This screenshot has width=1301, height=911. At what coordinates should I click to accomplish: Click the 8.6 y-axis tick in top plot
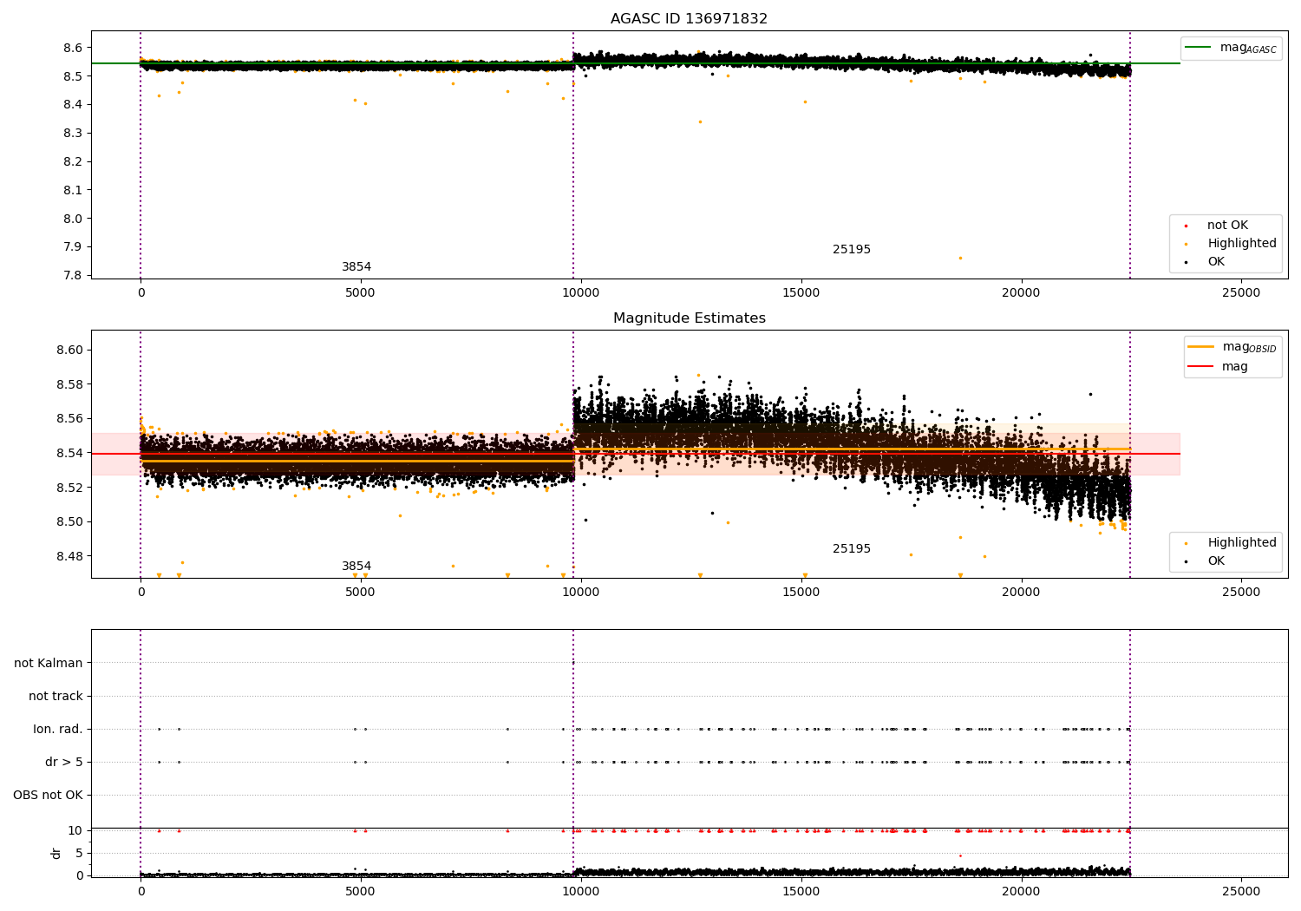point(74,48)
